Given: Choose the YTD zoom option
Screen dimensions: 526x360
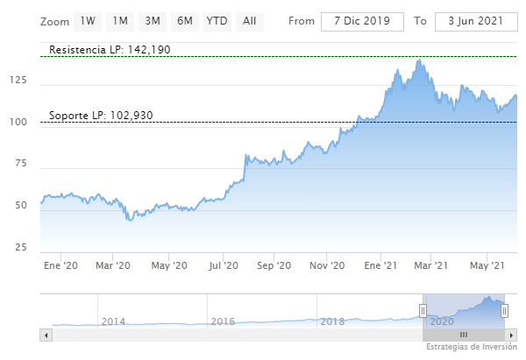Looking at the screenshot, I should point(217,20).
